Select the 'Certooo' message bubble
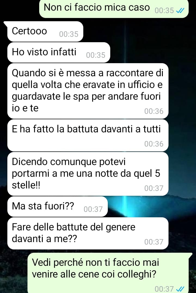Screen dimensions: 196x293 (x=45, y=31)
